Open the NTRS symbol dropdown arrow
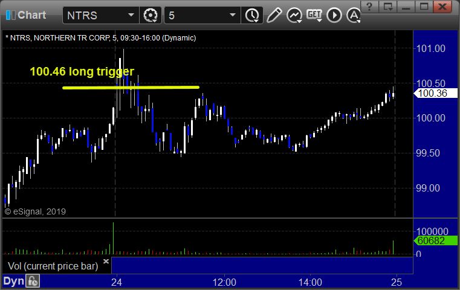Screen dimensions: 460x290 pyautogui.click(x=131, y=15)
